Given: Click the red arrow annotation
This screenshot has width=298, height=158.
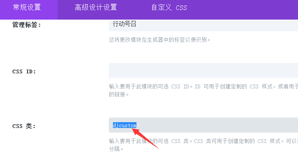Looking at the screenshot, I should pos(145,138).
